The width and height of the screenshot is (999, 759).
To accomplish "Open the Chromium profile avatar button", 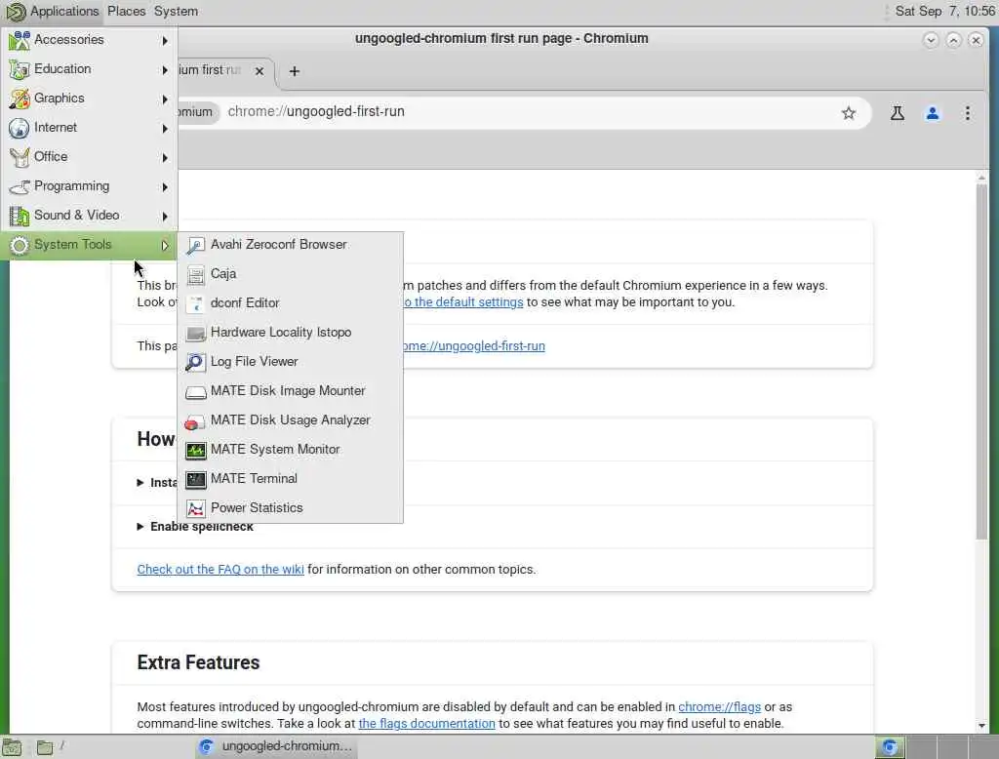I will pos(932,113).
